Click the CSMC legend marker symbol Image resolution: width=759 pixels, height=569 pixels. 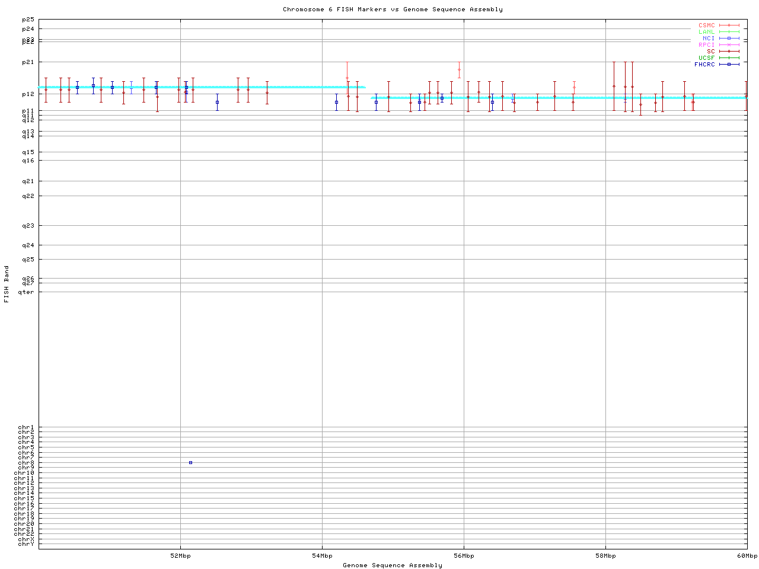[x=729, y=25]
